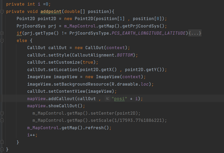Image resolution: width=224 pixels, height=153 pixels.
Task: Click the fold end marker beside the setScale line
Action: [x=2, y=120]
